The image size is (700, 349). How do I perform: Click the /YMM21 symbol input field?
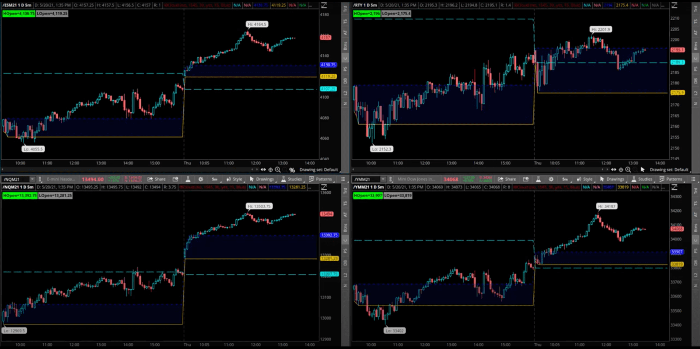pyautogui.click(x=366, y=179)
